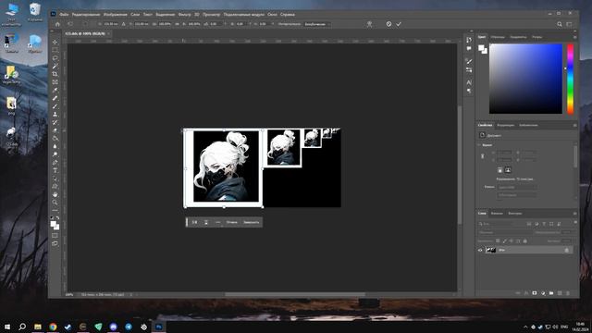The width and height of the screenshot is (592, 333).
Task: Select the Rectangular Marquee tool
Action: point(55,50)
